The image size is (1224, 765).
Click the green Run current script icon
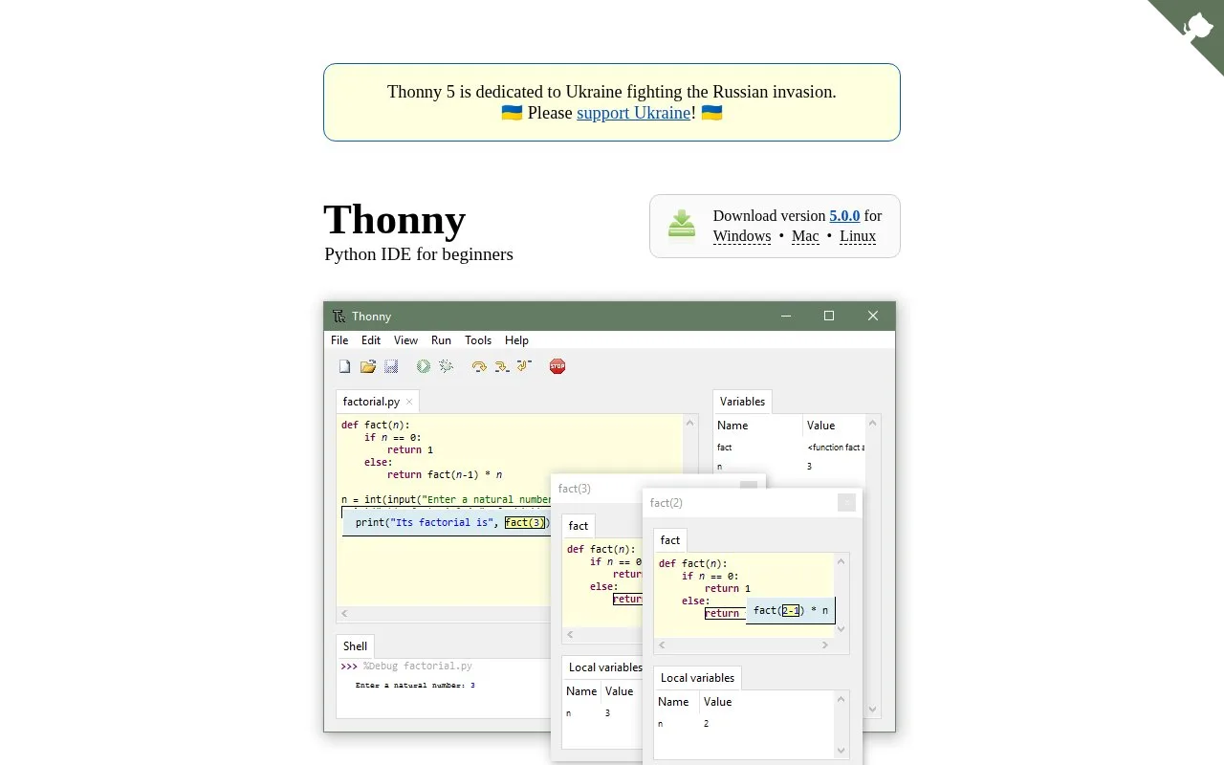coord(424,366)
